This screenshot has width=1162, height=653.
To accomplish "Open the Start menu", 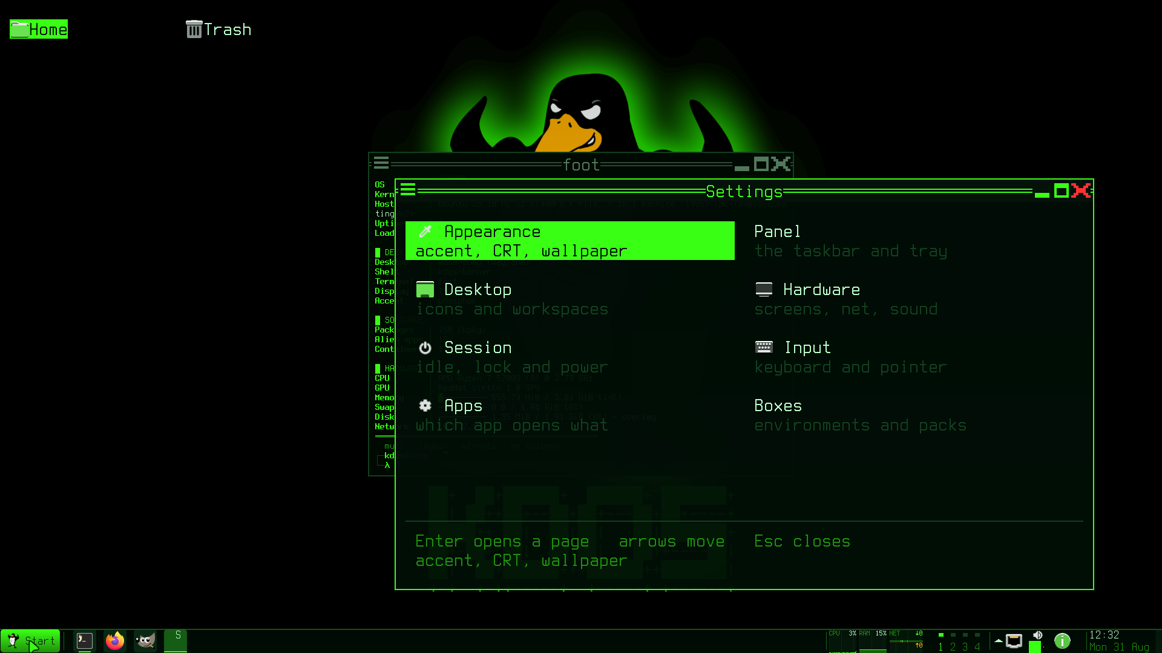I will 30,641.
